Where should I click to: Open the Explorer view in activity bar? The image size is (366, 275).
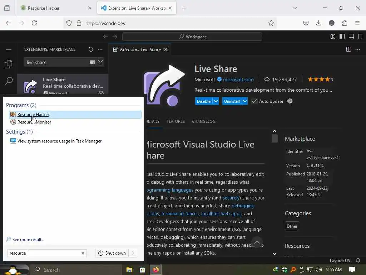click(x=9, y=64)
